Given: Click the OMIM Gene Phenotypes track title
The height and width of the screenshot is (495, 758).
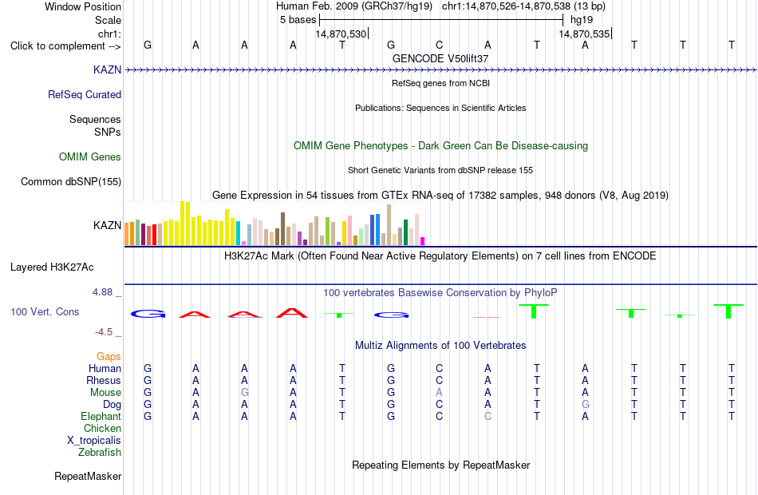Looking at the screenshot, I should pos(441,145).
